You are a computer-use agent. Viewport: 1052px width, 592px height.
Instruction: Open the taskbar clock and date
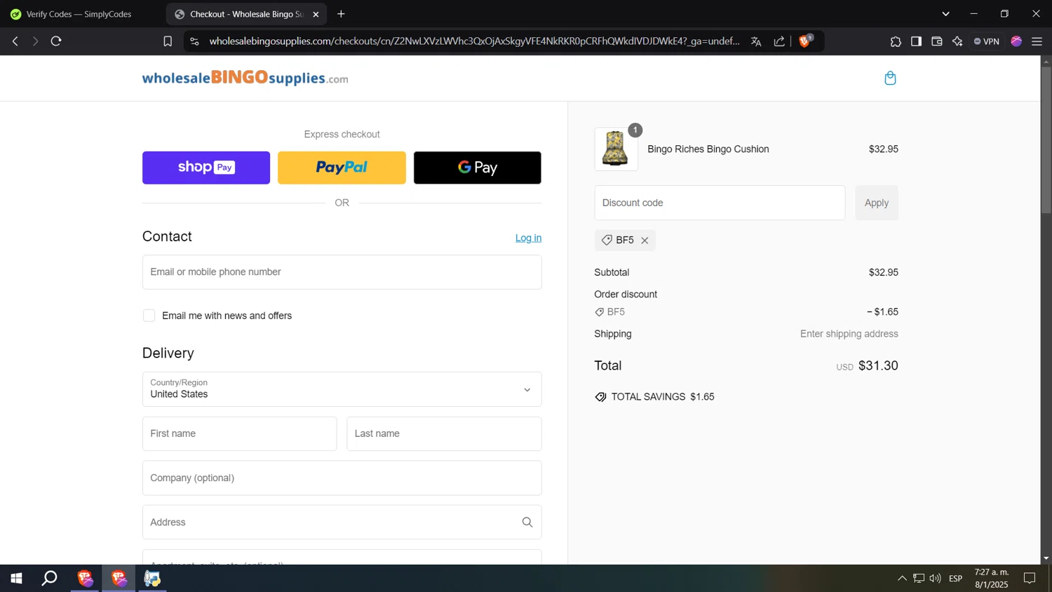pos(992,579)
